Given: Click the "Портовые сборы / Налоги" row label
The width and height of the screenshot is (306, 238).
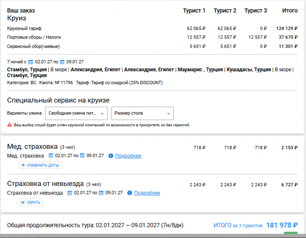Looking at the screenshot, I should point(34,37).
